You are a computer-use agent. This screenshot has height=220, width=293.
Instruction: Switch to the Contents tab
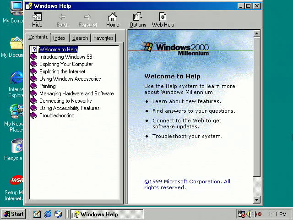(38, 37)
